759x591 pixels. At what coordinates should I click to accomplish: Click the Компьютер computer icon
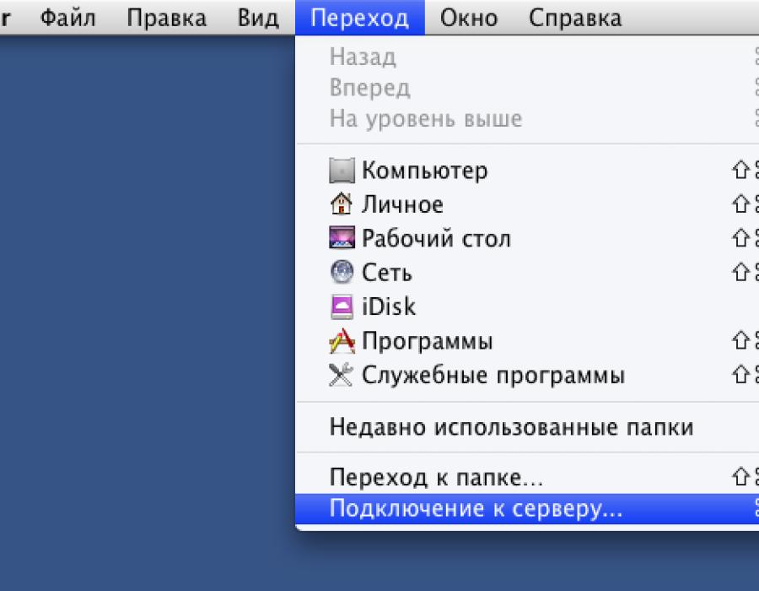(x=342, y=171)
